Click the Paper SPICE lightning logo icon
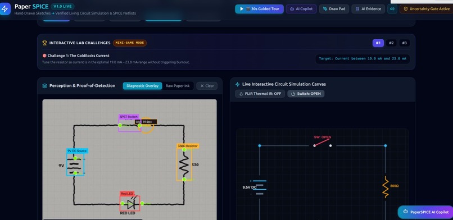The height and width of the screenshot is (220, 453). (x=5, y=9)
